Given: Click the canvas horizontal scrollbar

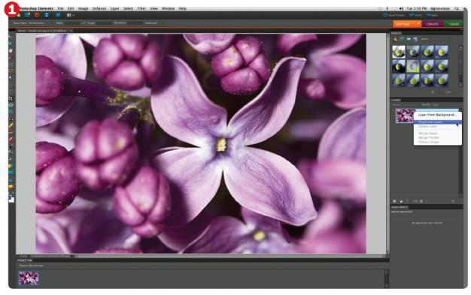Looking at the screenshot, I should [229, 256].
